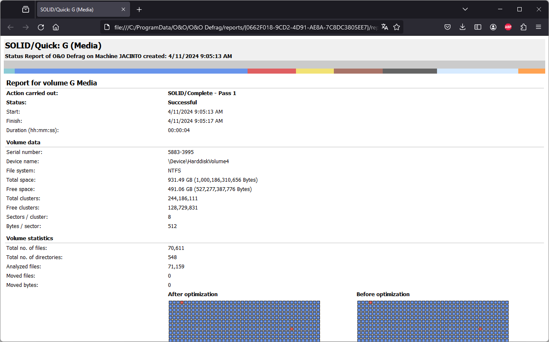Open the Firefox account menu
Image resolution: width=549 pixels, height=342 pixels.
493,27
